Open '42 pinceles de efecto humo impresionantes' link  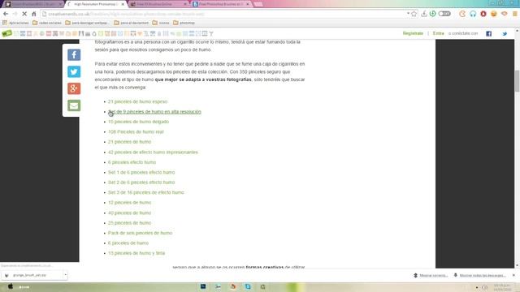tap(153, 152)
